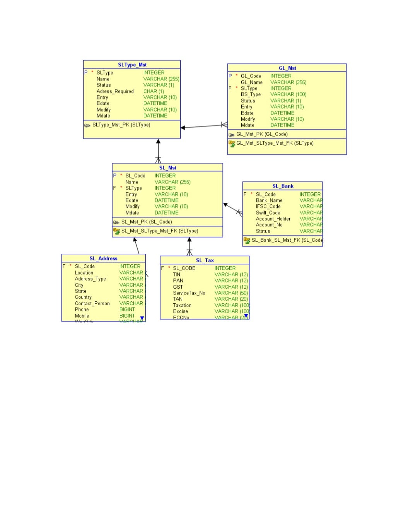Click the SL_Mst_PK primary key icon
The width and height of the screenshot is (396, 513).
(116, 222)
